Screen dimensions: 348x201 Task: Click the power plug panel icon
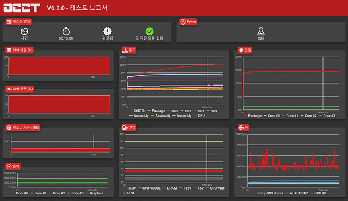point(241,50)
